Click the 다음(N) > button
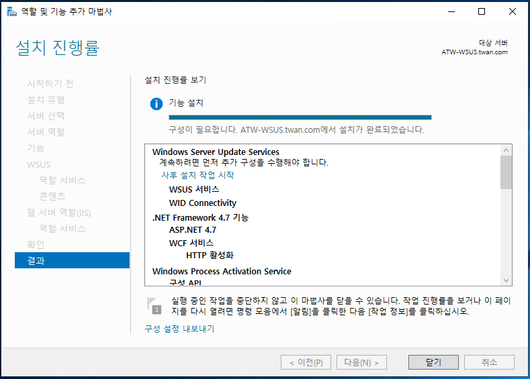Viewport: 530px width, 379px height. [361, 362]
